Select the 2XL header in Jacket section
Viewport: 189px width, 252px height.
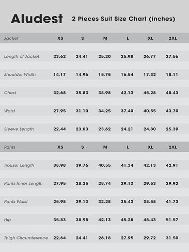coord(172,38)
